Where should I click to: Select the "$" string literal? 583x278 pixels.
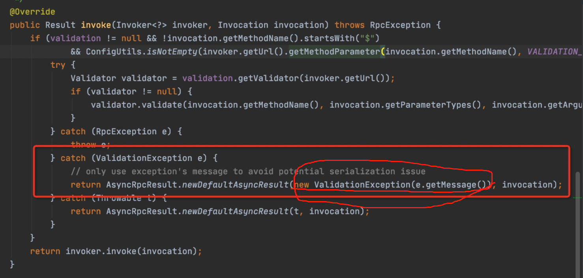click(367, 38)
